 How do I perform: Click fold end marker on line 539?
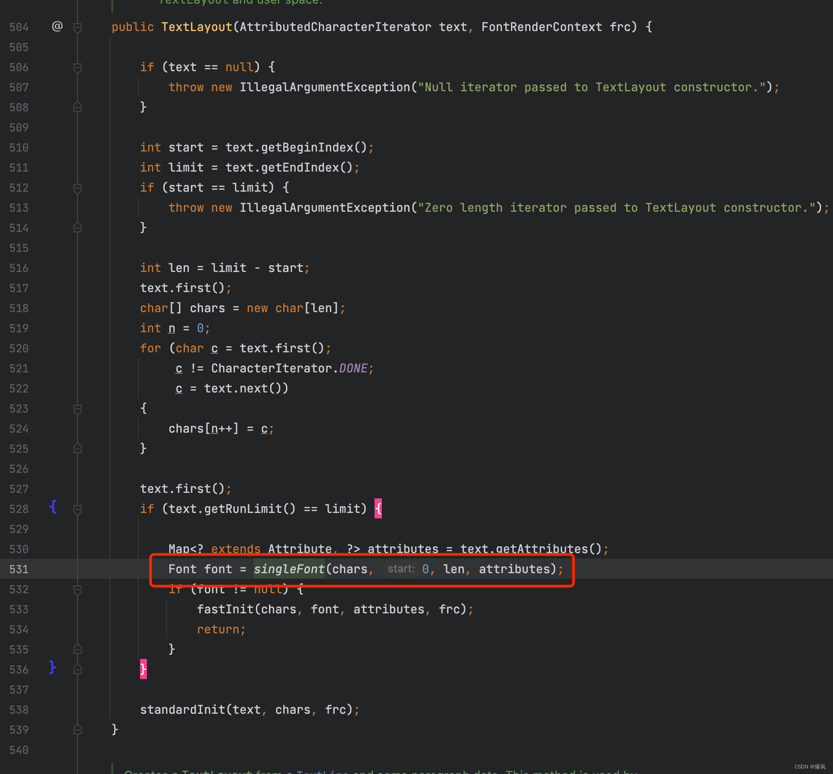78,730
